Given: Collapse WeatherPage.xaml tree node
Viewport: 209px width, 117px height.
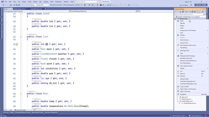Looking at the screenshot, I should (178, 101).
